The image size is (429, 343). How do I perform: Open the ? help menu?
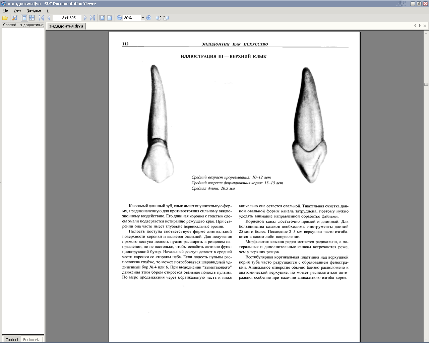click(x=48, y=10)
